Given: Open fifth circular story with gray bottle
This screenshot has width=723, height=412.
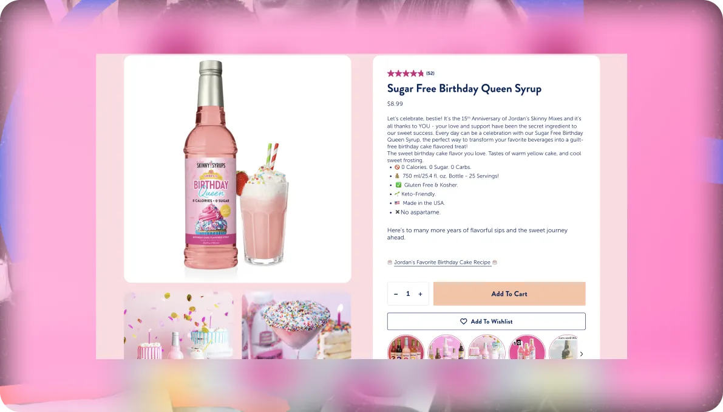Looking at the screenshot, I should click(x=563, y=348).
